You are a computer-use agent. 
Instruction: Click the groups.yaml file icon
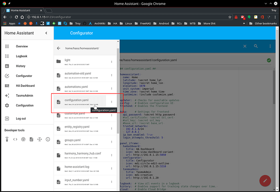tap(58, 142)
